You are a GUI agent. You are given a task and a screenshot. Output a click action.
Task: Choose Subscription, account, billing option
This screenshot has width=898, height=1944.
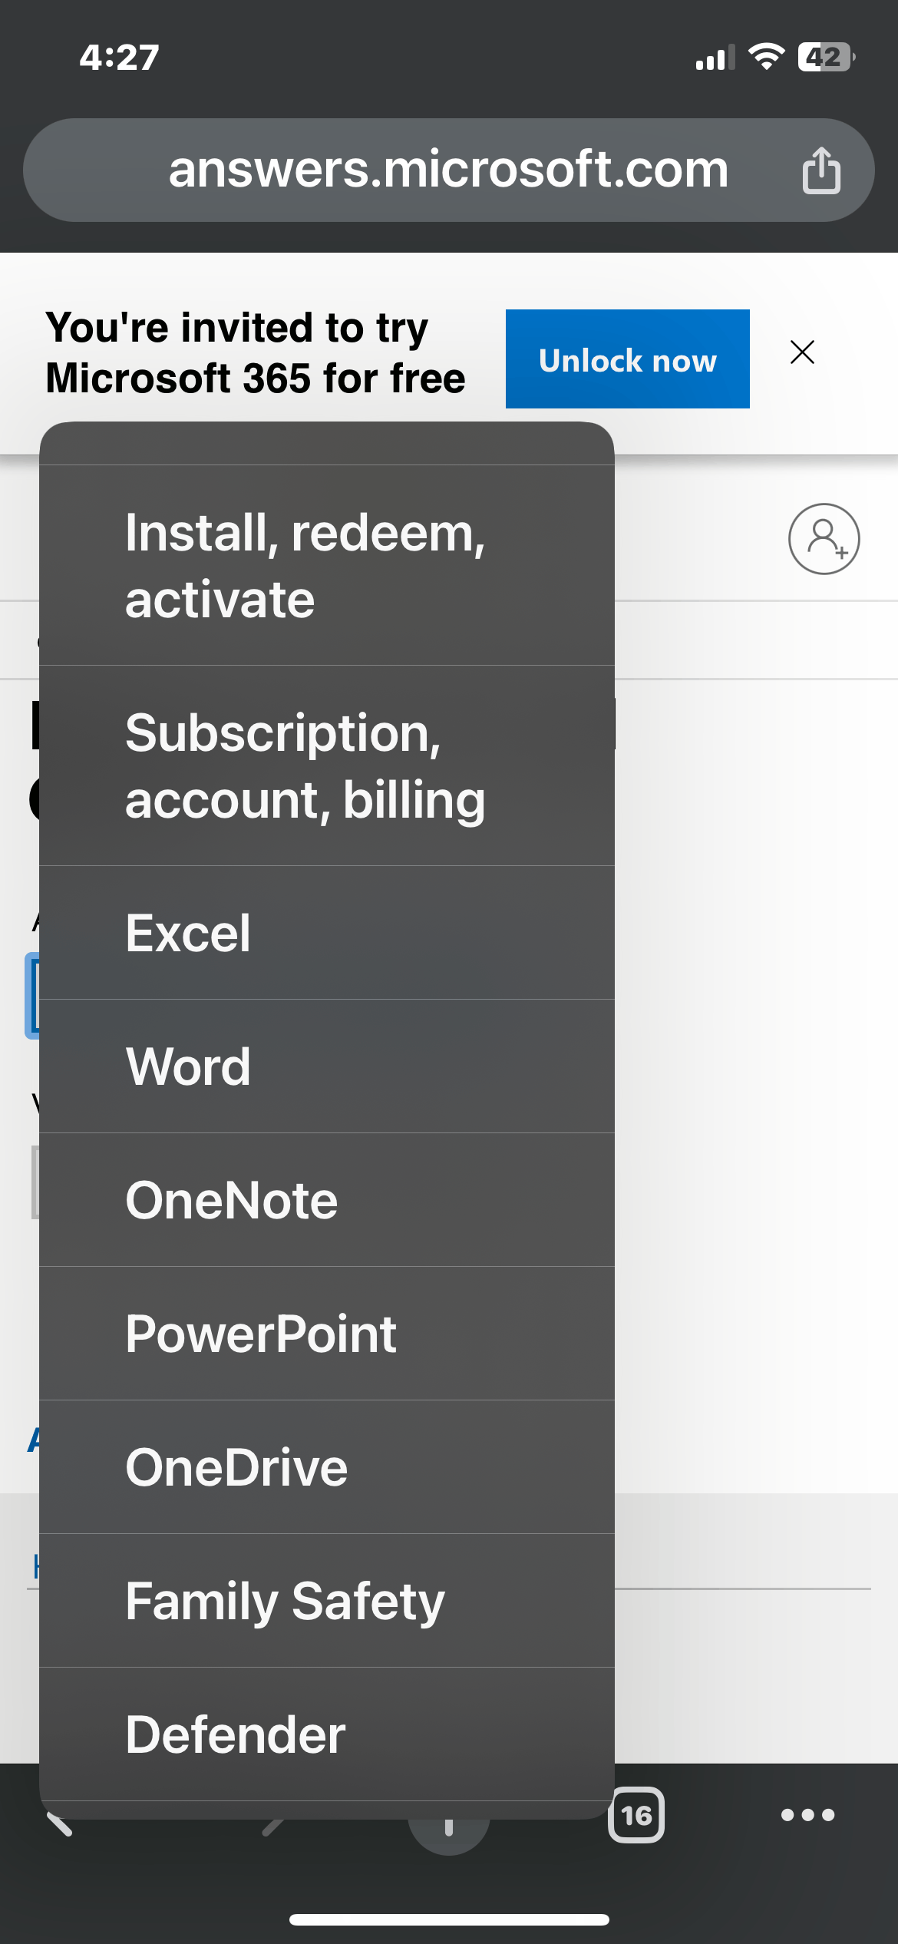click(327, 765)
